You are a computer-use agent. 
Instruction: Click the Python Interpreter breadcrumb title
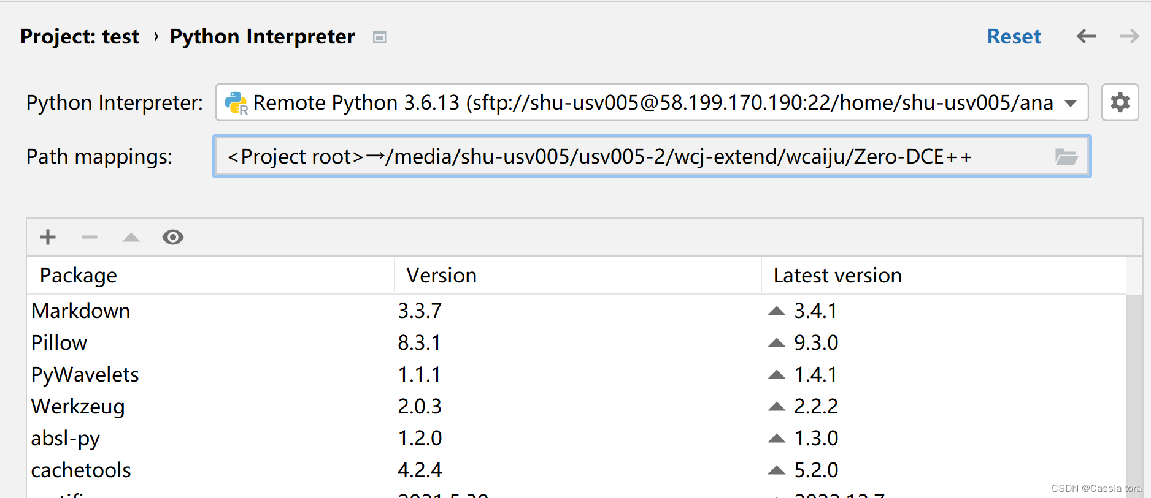pyautogui.click(x=262, y=37)
